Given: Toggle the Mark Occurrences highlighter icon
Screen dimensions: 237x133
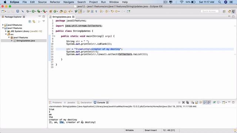Looking at the screenshot, I should click(x=80, y=11).
